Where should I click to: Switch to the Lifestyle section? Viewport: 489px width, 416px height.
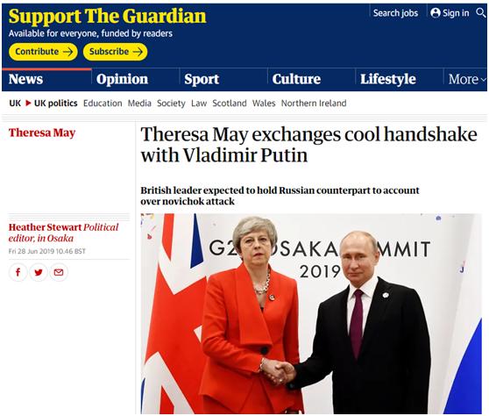coord(388,79)
